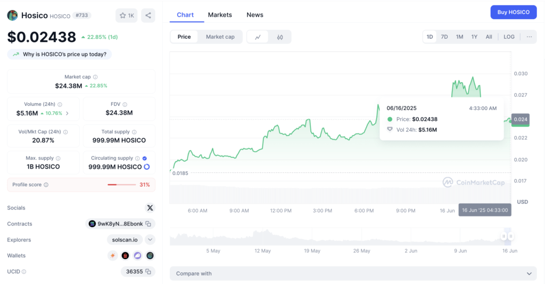Click the verified badge by Circulating supply
This screenshot has height=284, width=545.
click(x=145, y=158)
